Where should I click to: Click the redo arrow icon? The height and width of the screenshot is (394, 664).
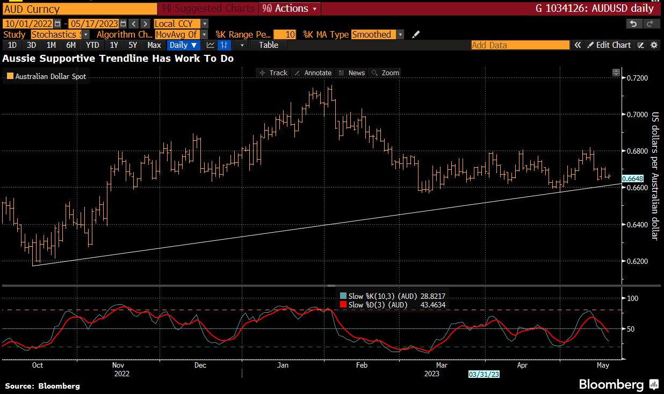coord(651,24)
